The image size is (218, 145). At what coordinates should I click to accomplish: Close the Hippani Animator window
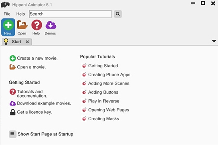(x=213, y=3)
